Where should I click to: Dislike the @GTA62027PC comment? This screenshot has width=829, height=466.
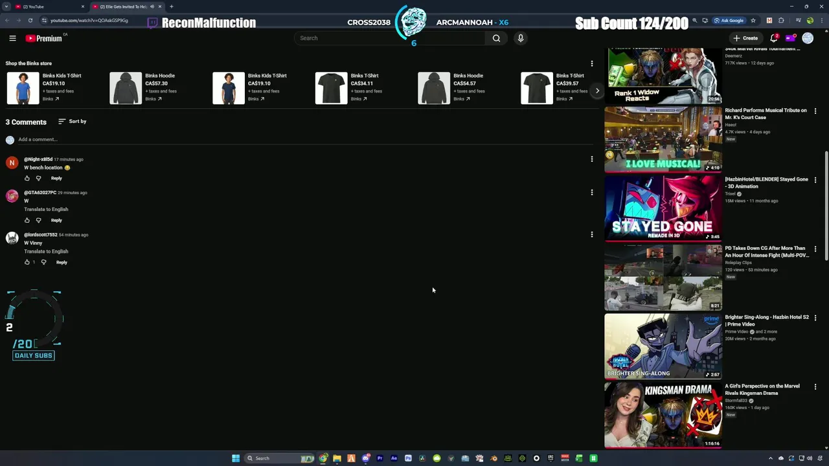coord(38,220)
